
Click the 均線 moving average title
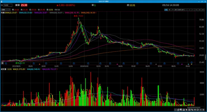click(3, 13)
